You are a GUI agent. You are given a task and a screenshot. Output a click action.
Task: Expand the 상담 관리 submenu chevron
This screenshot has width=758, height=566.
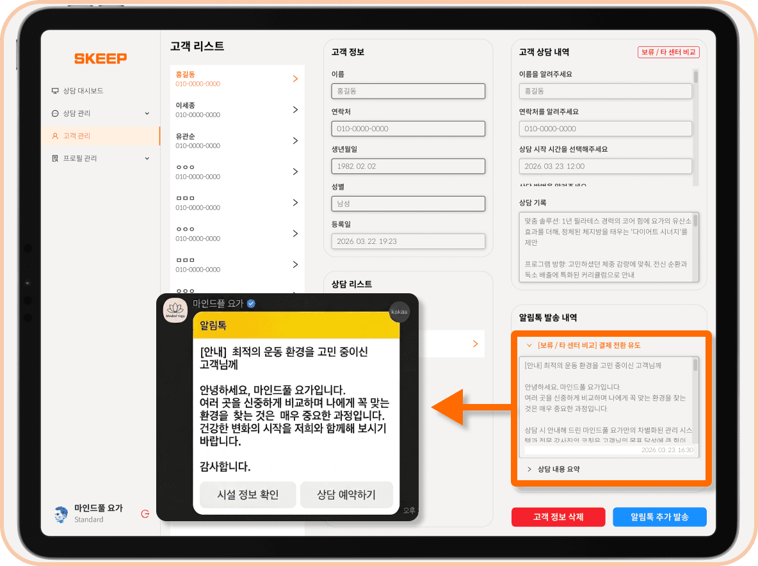(x=147, y=113)
